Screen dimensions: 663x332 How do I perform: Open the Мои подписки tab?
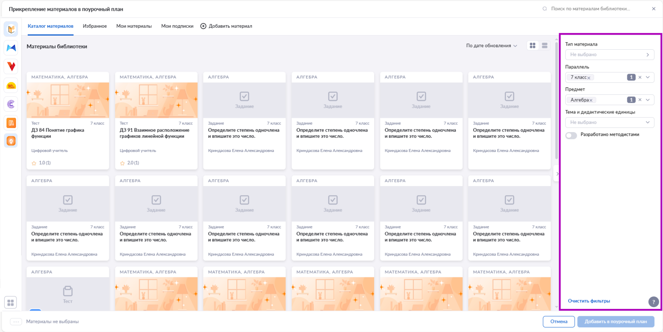pos(177,26)
